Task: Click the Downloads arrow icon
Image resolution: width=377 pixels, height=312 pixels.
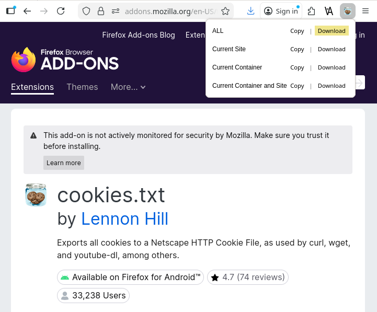Action: (x=251, y=11)
